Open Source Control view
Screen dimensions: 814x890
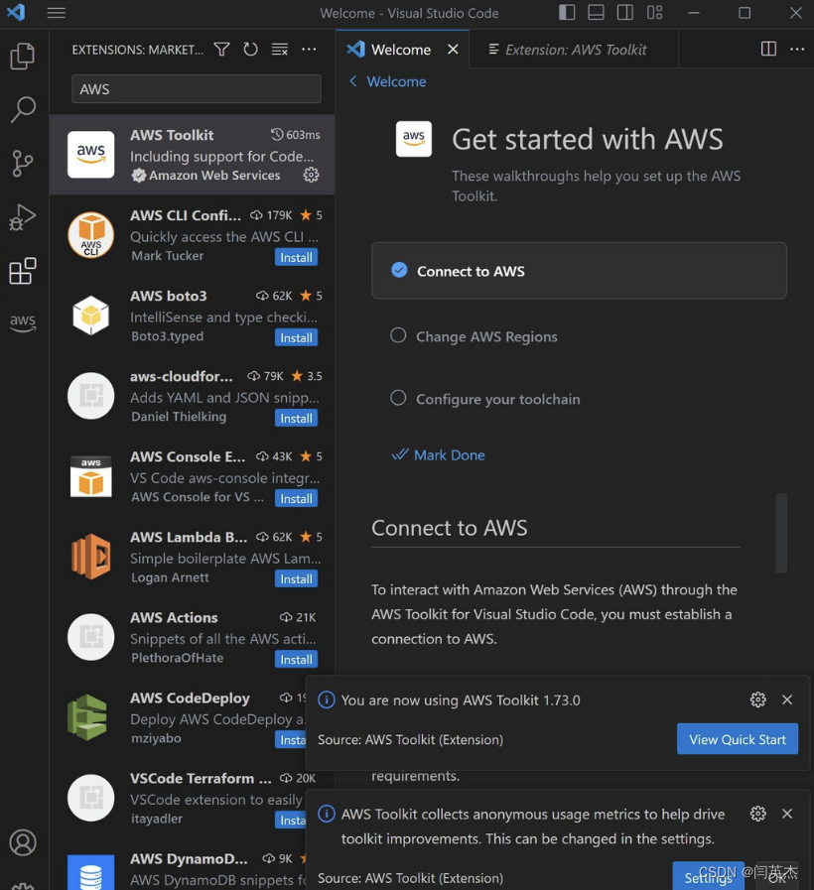[23, 163]
